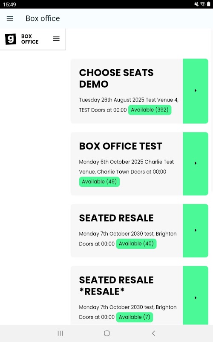The height and width of the screenshot is (342, 213).
Task: Tap the Box Office 'g' logo
Action: tap(11, 39)
